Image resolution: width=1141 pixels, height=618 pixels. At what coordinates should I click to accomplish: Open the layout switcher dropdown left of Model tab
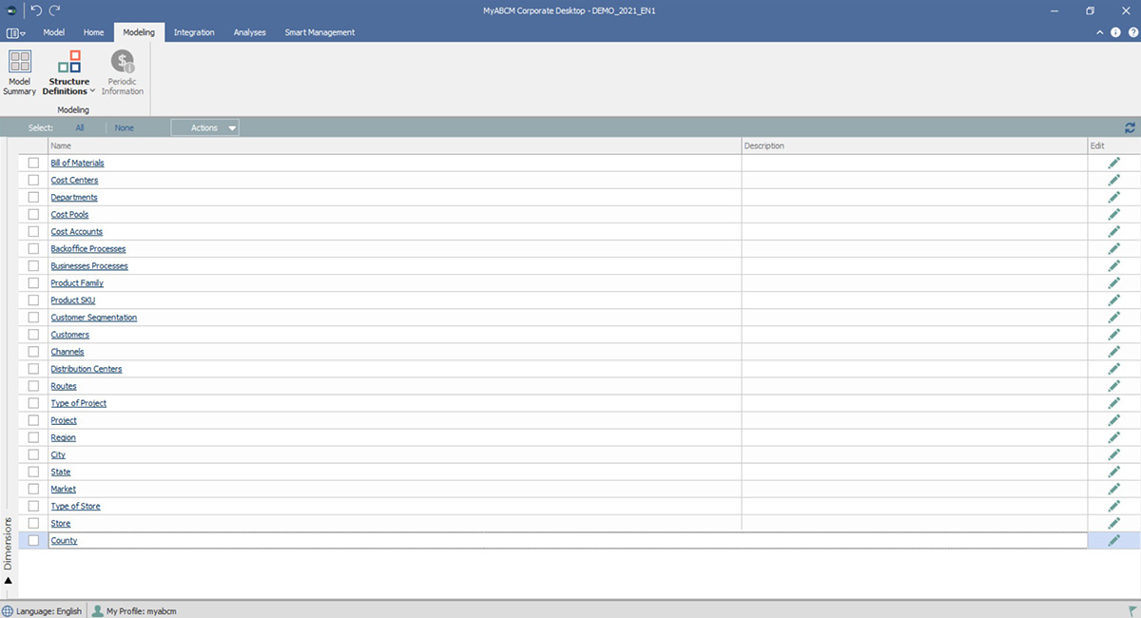pyautogui.click(x=16, y=32)
